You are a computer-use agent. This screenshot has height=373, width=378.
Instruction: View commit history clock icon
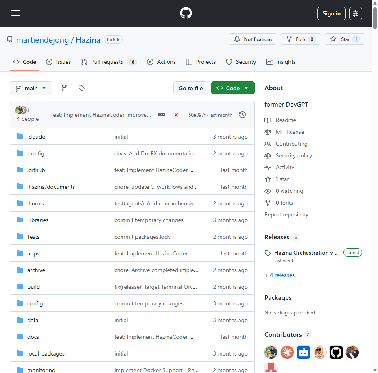[x=243, y=115]
